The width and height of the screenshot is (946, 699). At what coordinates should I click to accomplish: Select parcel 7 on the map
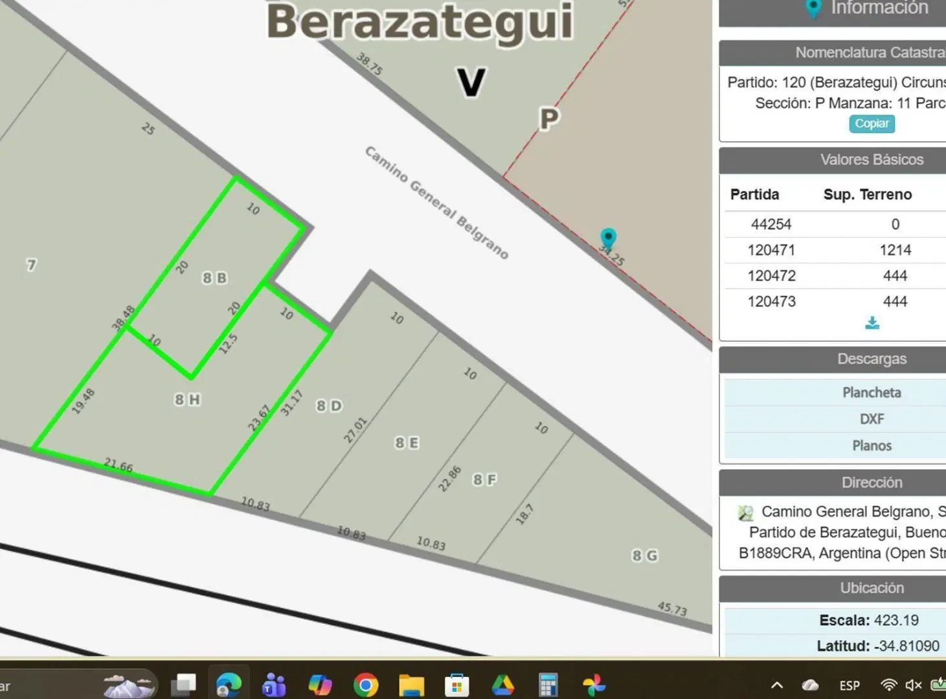tap(31, 265)
